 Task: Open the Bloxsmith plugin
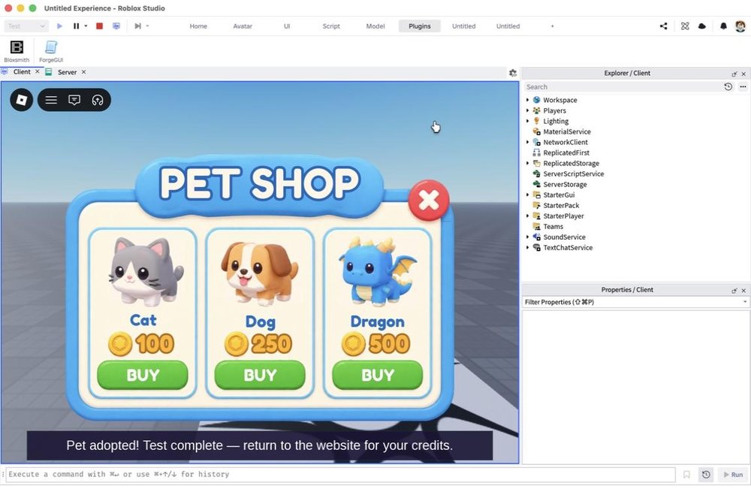point(17,51)
